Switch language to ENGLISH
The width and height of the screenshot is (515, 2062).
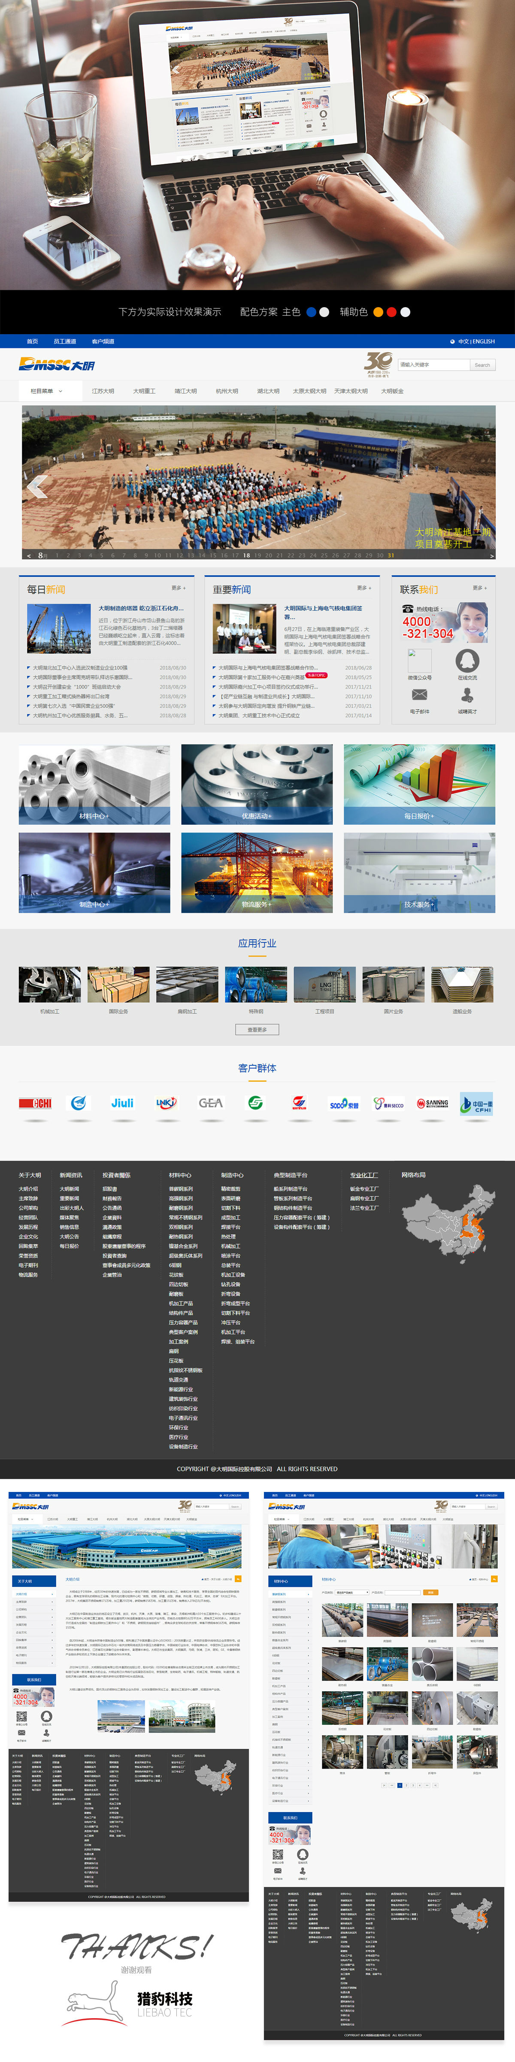(x=484, y=342)
